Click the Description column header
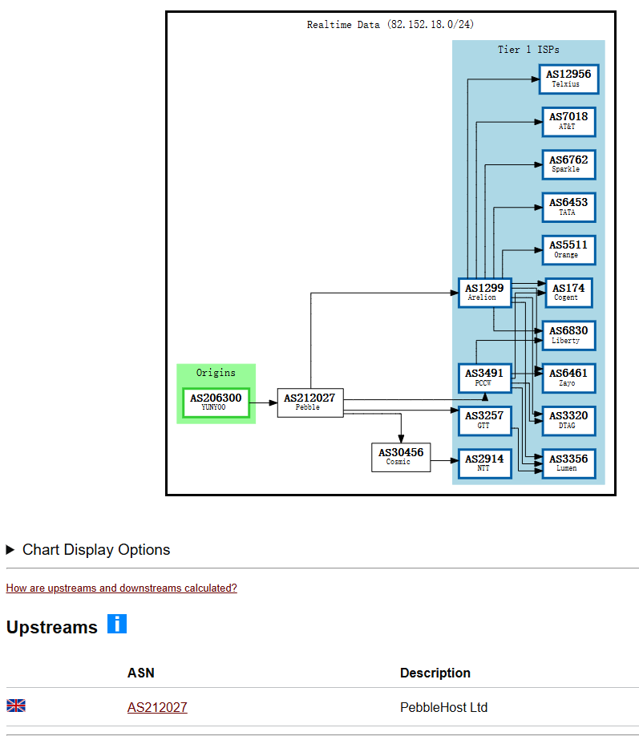This screenshot has width=639, height=736. click(435, 673)
